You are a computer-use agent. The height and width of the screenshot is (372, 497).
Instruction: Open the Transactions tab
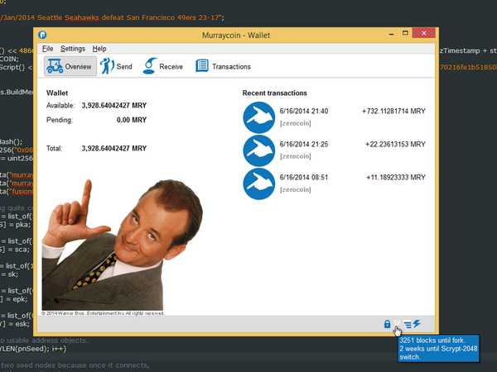[x=223, y=66]
